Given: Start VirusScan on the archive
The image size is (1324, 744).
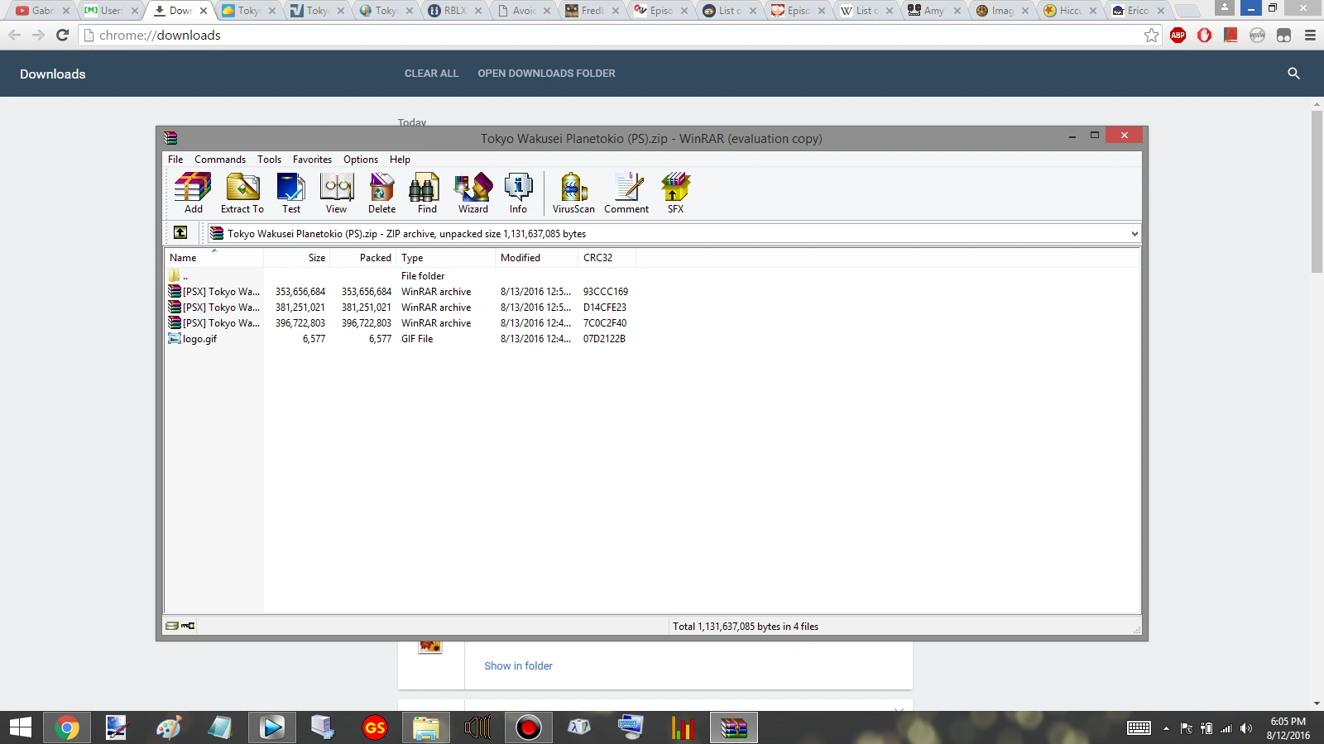Looking at the screenshot, I should pos(573,193).
